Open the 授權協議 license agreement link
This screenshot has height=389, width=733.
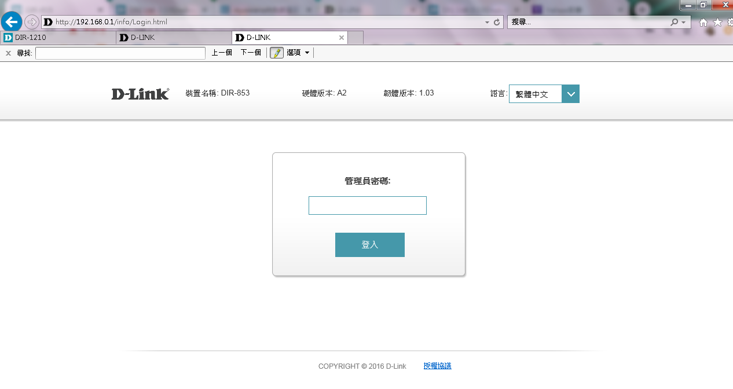(x=437, y=366)
